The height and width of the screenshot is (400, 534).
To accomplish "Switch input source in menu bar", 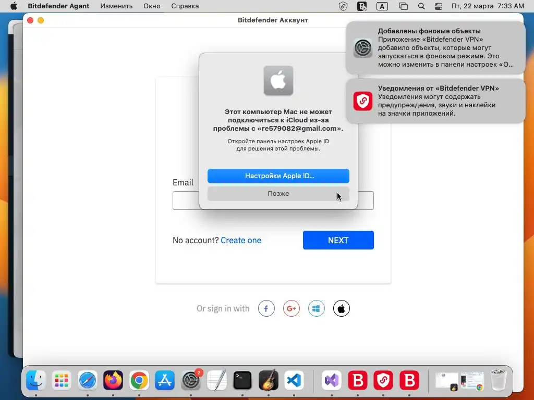I will 382,6.
